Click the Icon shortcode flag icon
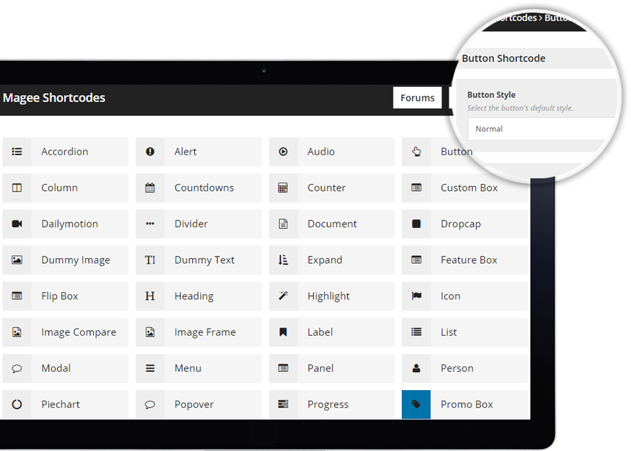Screen dimensions: 631x451 click(x=416, y=296)
